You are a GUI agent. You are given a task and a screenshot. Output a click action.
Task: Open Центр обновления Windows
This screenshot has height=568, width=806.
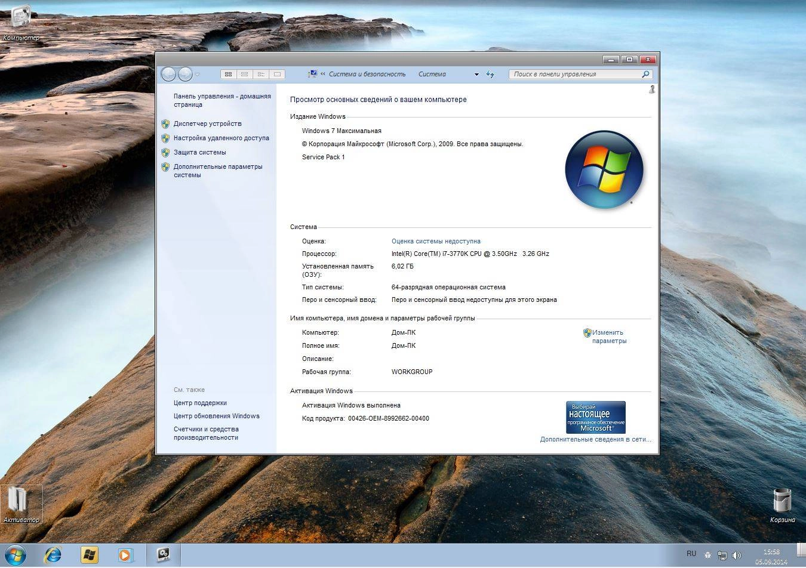pos(217,416)
